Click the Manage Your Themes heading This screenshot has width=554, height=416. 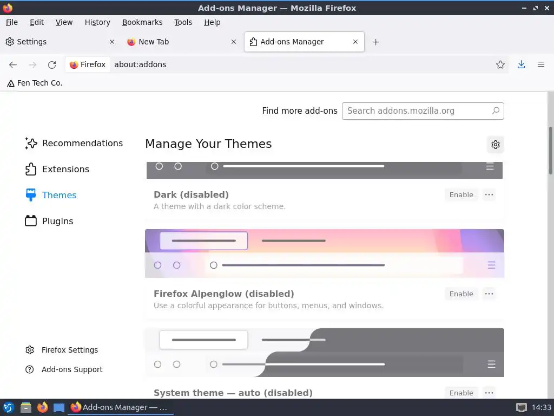[x=208, y=144]
